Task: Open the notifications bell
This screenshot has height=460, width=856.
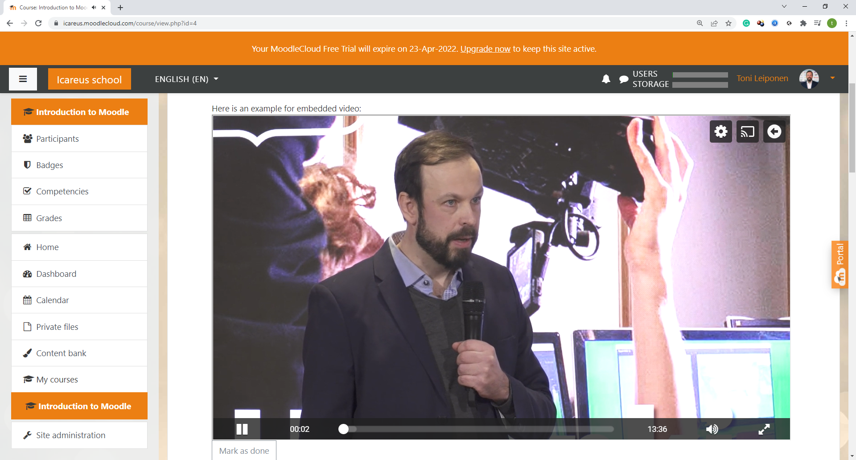Action: pos(606,79)
